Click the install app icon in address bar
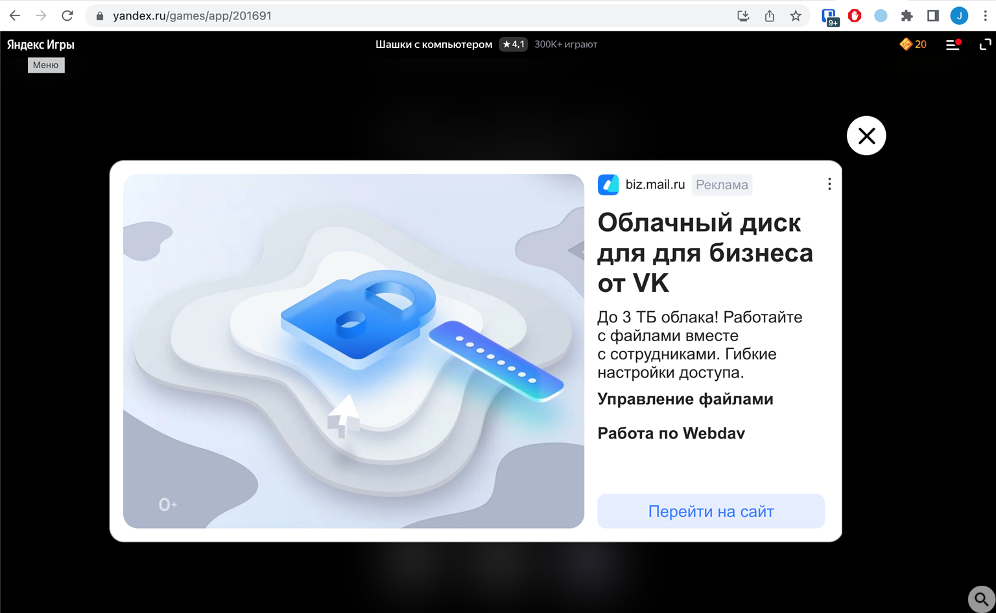 click(x=744, y=16)
